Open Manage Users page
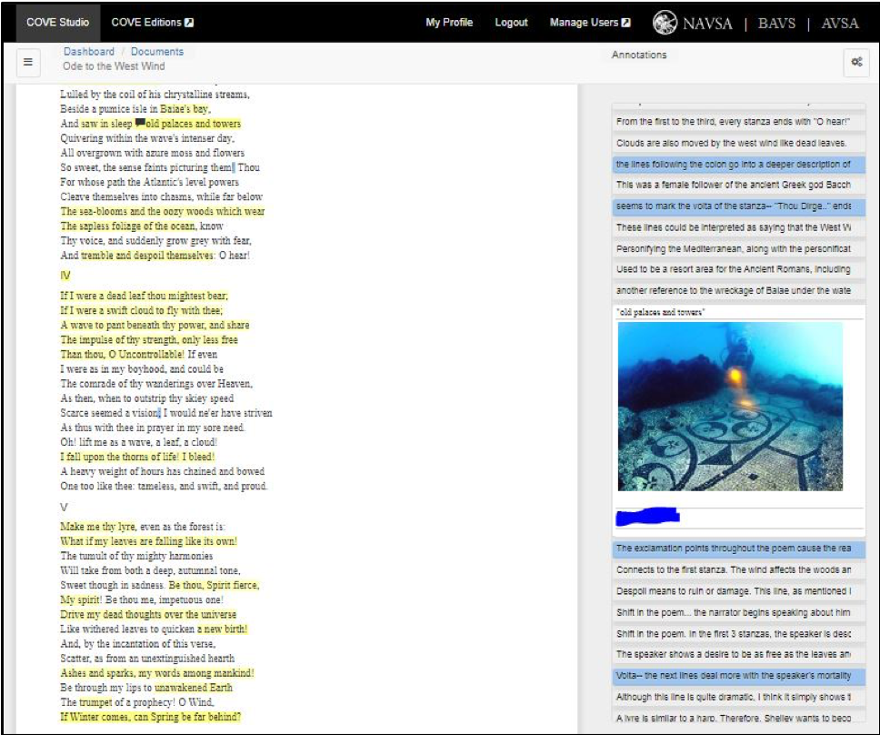The width and height of the screenshot is (880, 735). click(x=590, y=23)
